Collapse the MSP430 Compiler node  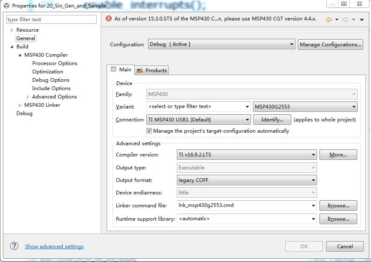point(20,55)
